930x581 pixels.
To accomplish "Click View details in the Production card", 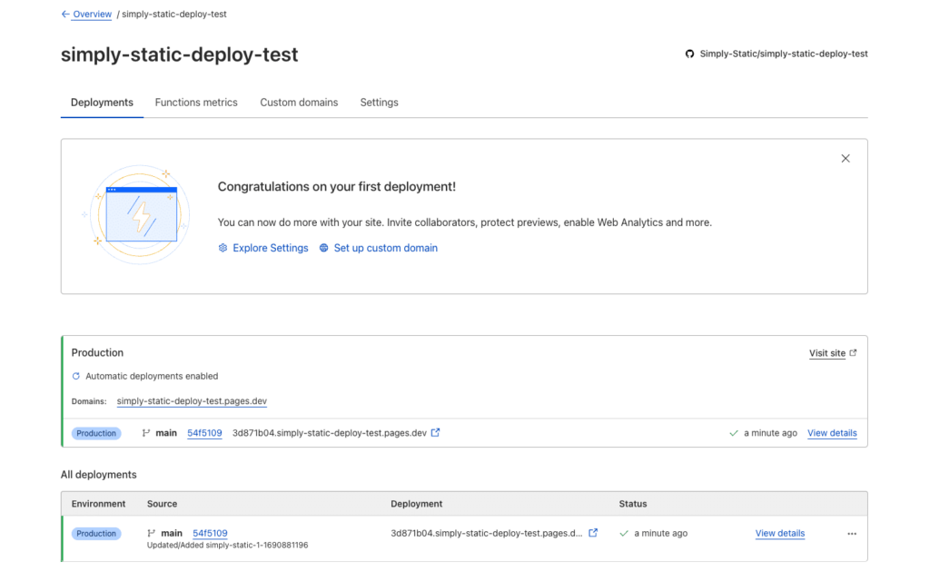I will 832,433.
